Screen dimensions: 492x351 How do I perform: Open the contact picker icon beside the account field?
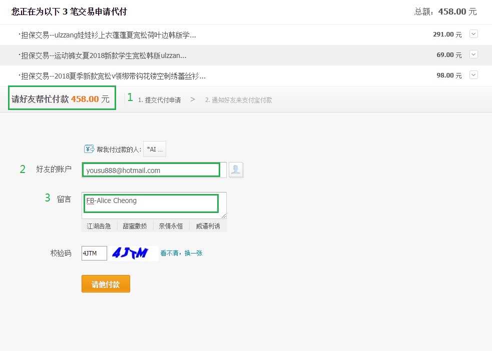pyautogui.click(x=236, y=170)
